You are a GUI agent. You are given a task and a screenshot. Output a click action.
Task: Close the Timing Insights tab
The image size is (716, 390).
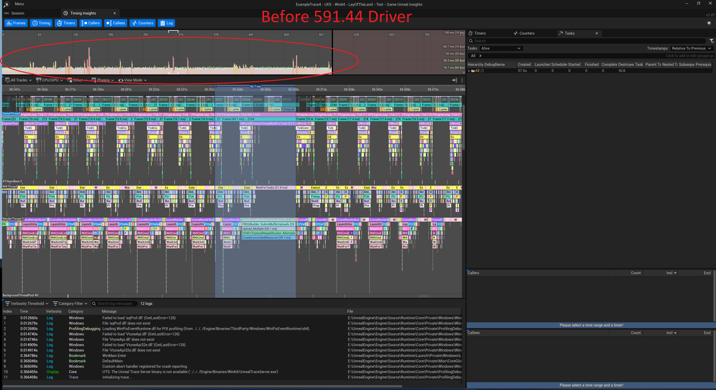[115, 13]
